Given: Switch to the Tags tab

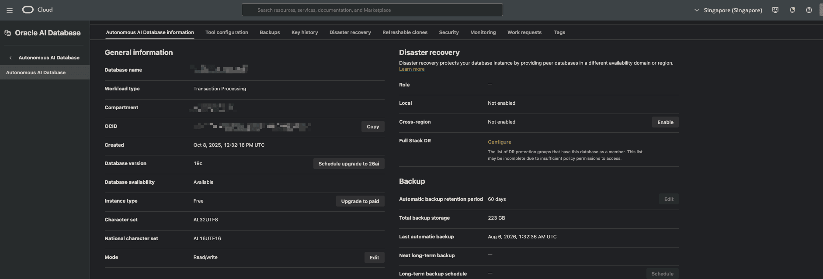Looking at the screenshot, I should (x=559, y=32).
